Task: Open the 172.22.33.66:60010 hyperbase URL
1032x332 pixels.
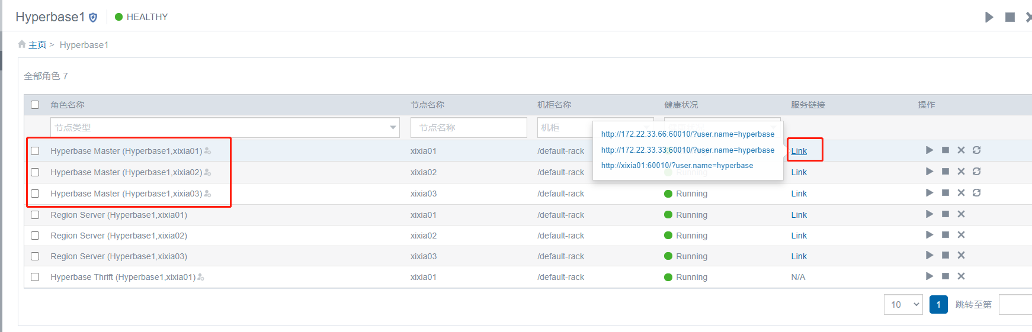Action: click(687, 134)
